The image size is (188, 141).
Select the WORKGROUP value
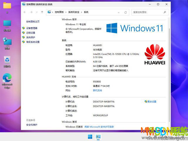point(100,115)
